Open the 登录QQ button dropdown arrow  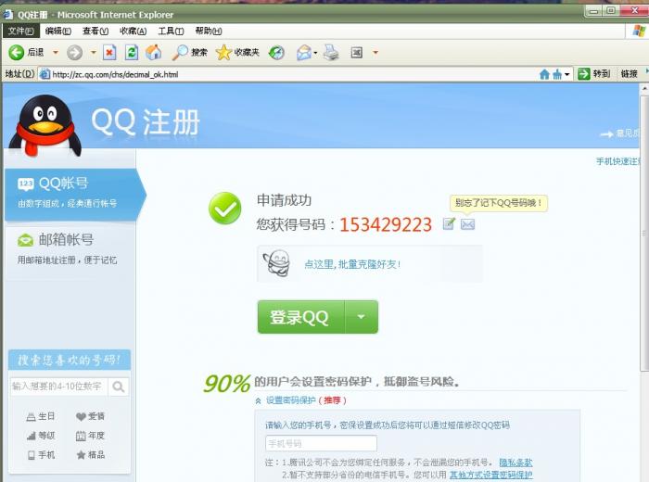point(361,317)
